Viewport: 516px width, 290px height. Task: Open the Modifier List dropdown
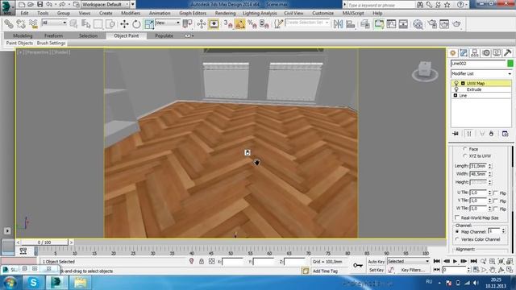point(481,73)
